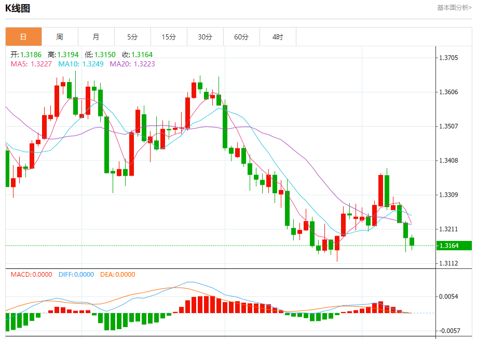Click the DIFF:0.0000 label
Viewport: 477px width, 339px height.
coord(76,275)
